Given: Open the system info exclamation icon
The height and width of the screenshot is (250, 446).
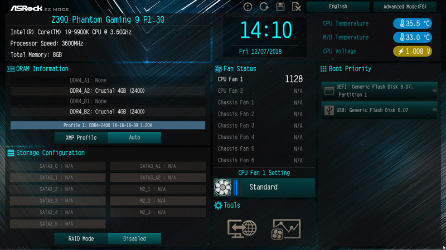Looking at the screenshot, I should click(x=248, y=7).
